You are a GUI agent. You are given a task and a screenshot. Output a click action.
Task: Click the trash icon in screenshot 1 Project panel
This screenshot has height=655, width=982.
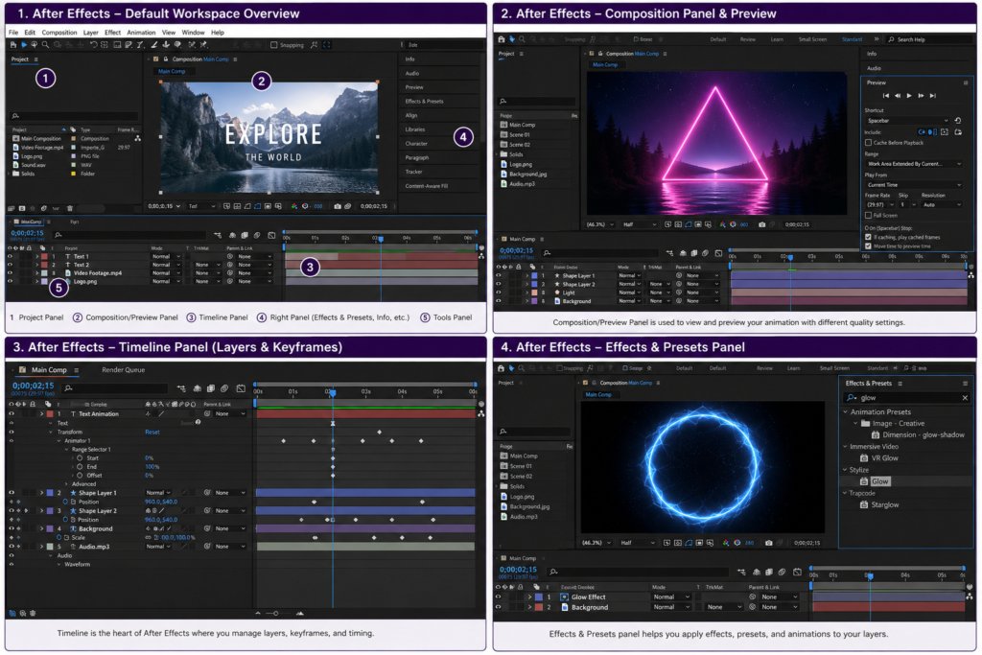[x=69, y=208]
